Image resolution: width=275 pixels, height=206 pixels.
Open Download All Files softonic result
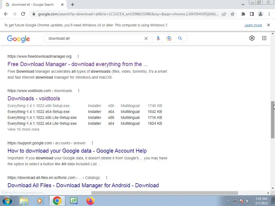[x=83, y=185]
